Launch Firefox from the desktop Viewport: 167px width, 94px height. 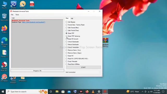[x=4, y=29]
